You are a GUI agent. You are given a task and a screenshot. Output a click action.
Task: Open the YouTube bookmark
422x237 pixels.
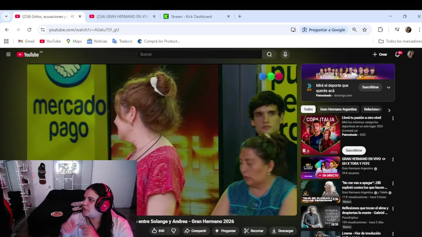(x=50, y=41)
